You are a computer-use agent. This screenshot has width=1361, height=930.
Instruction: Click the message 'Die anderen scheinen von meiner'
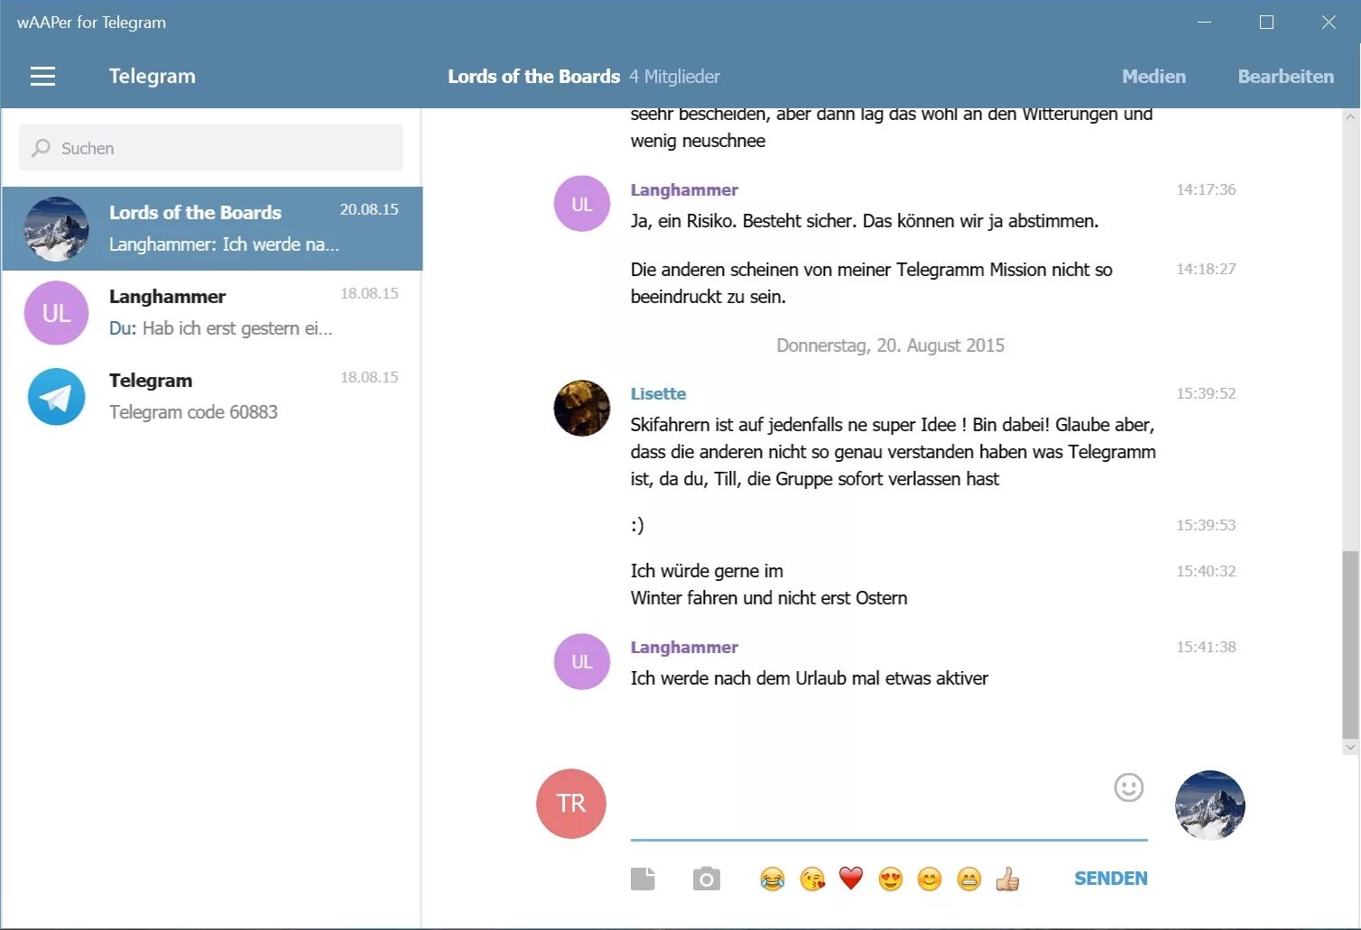(x=871, y=283)
